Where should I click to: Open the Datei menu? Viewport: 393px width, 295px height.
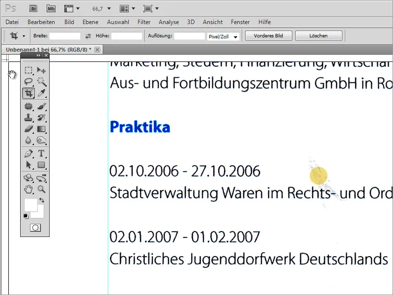tap(12, 22)
